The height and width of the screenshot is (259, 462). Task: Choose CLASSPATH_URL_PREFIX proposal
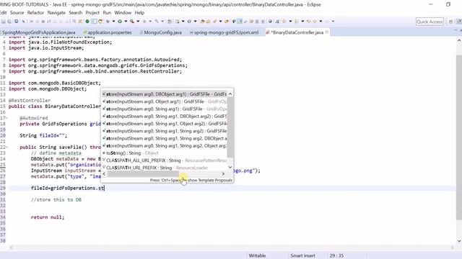pos(165,168)
